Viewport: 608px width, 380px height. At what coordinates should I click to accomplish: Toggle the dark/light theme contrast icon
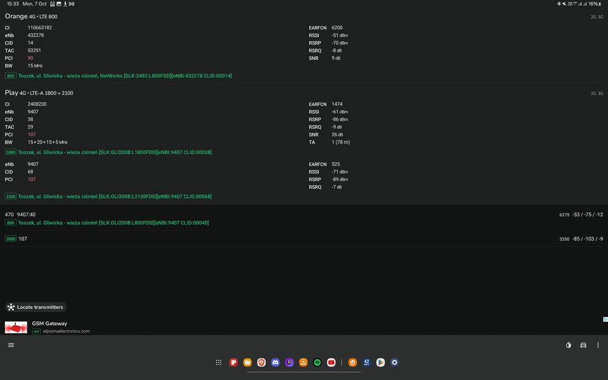click(568, 345)
